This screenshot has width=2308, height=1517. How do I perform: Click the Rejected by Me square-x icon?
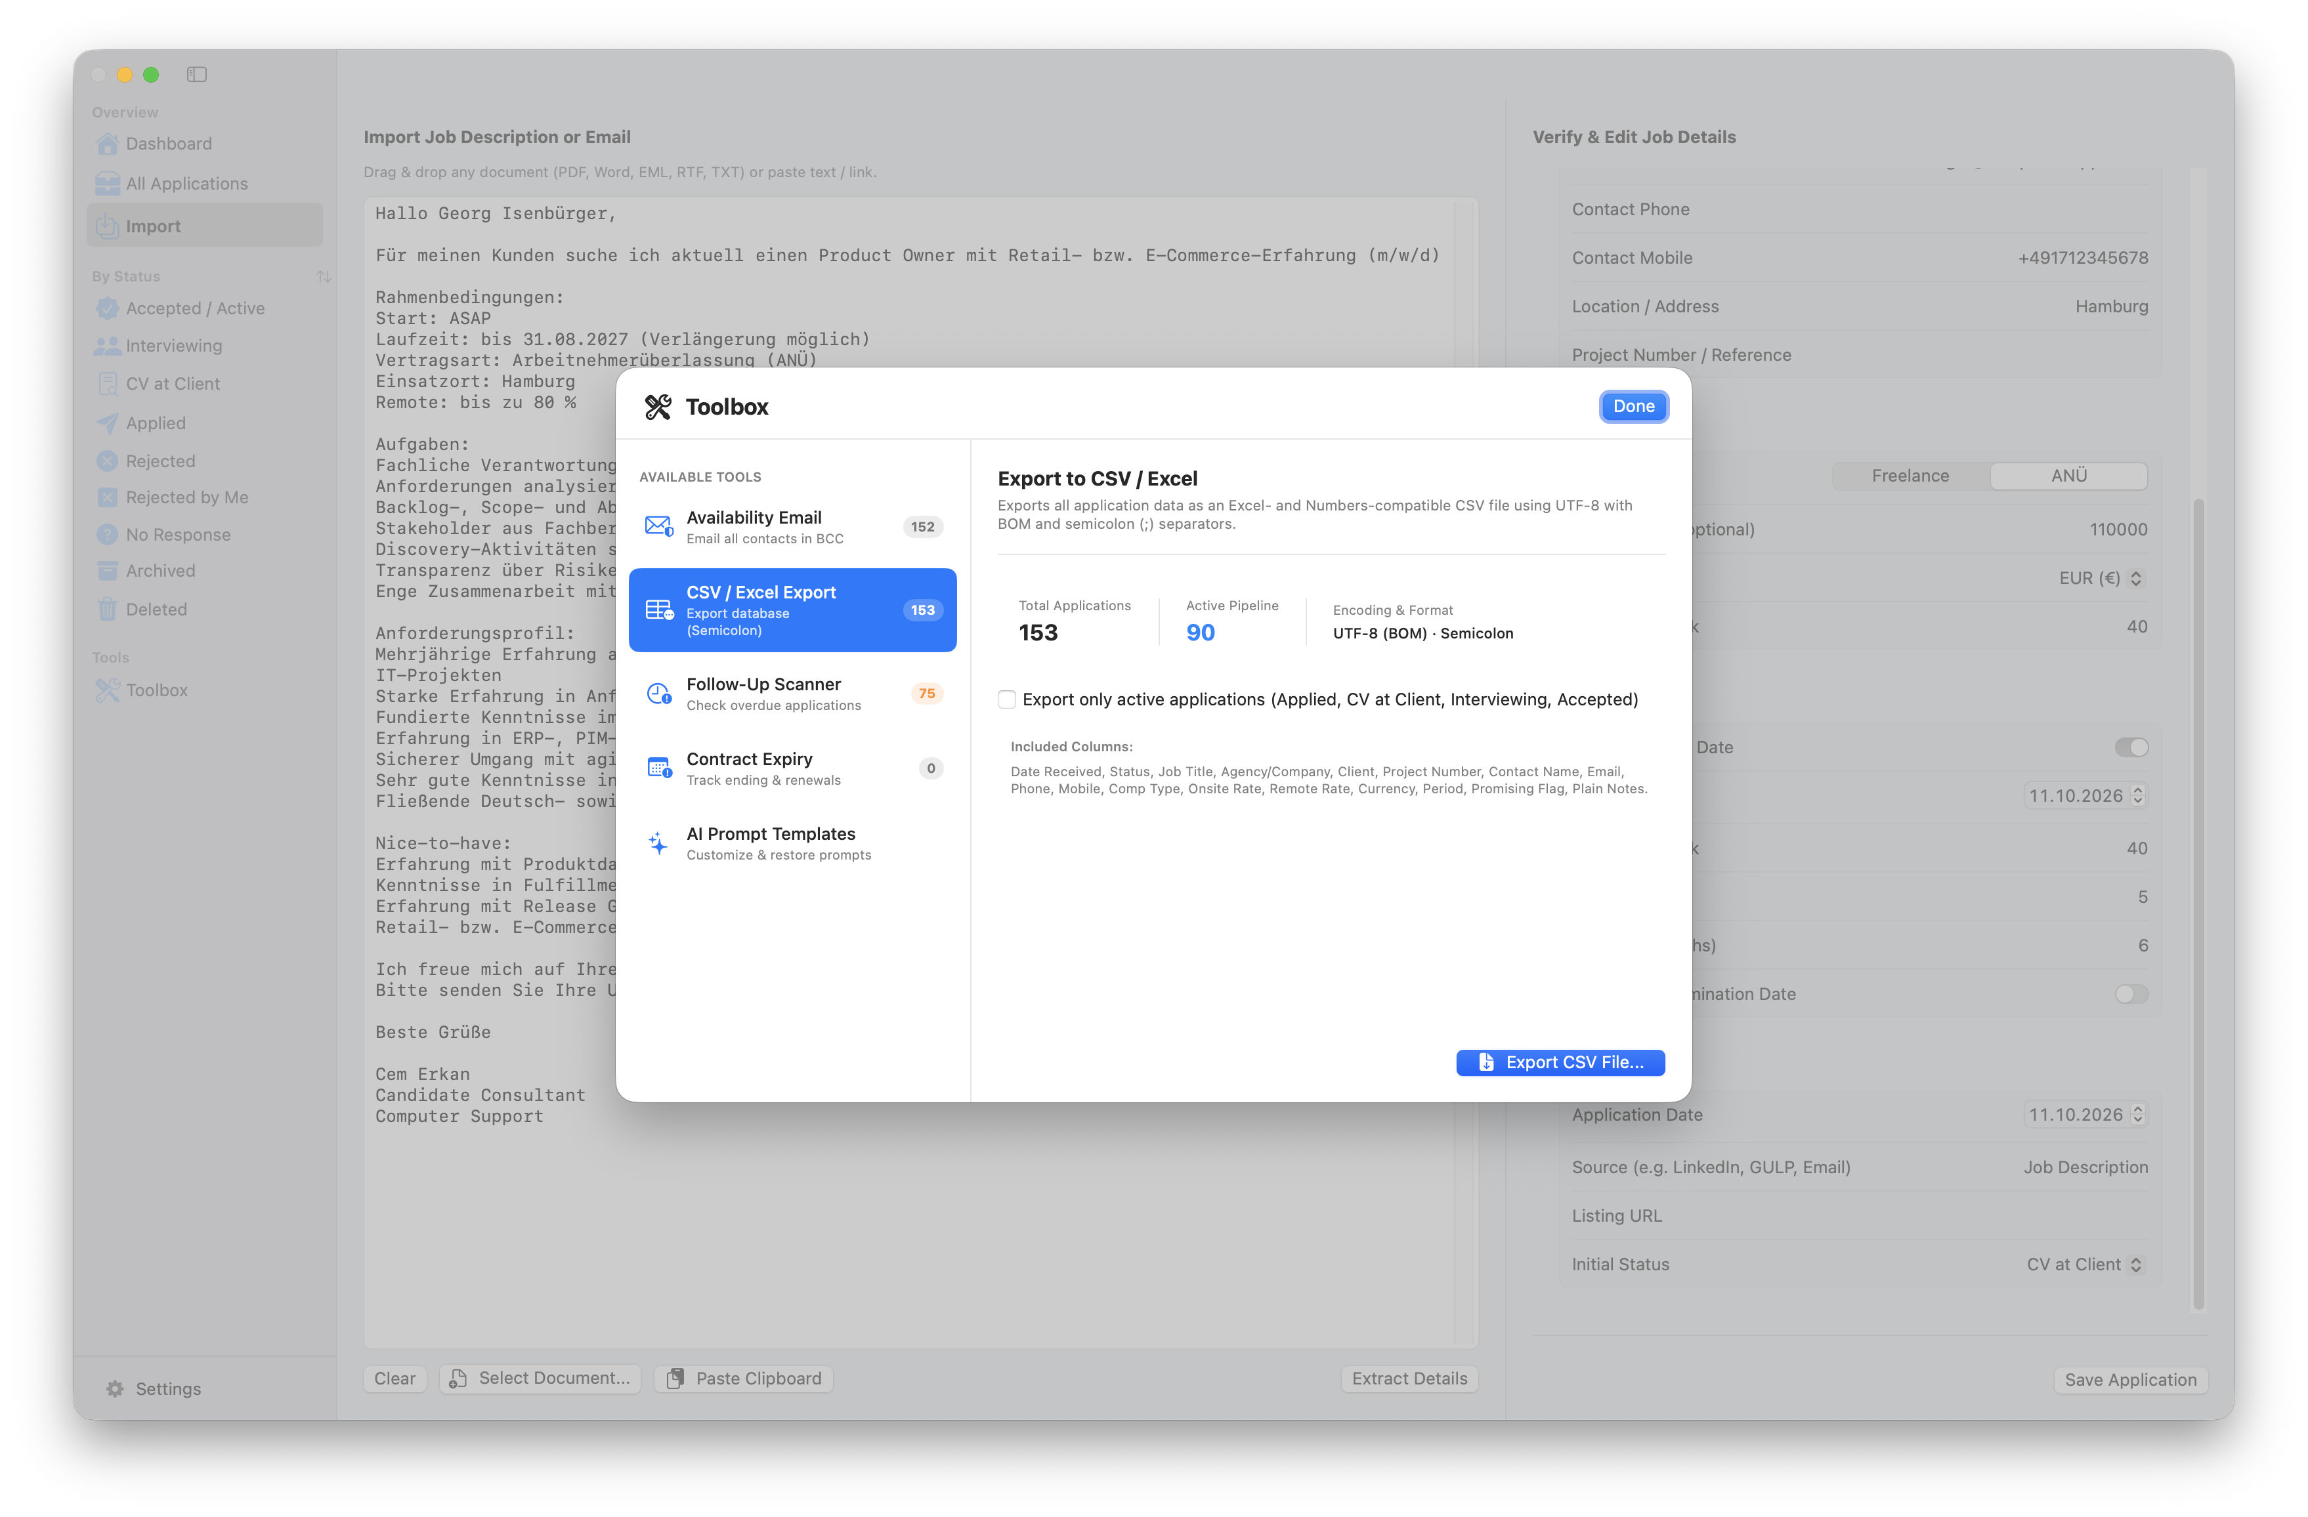[x=108, y=497]
